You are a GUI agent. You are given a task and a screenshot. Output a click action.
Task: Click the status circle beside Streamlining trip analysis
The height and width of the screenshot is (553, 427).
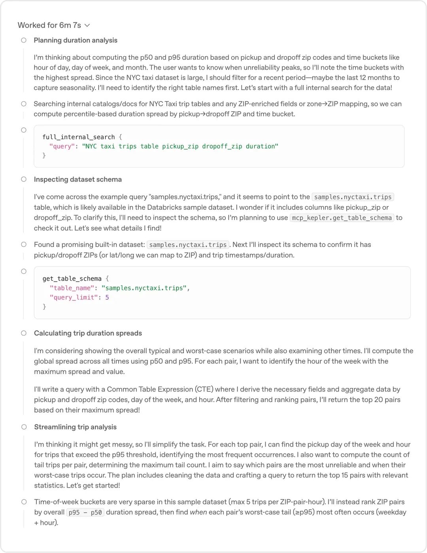tap(24, 427)
